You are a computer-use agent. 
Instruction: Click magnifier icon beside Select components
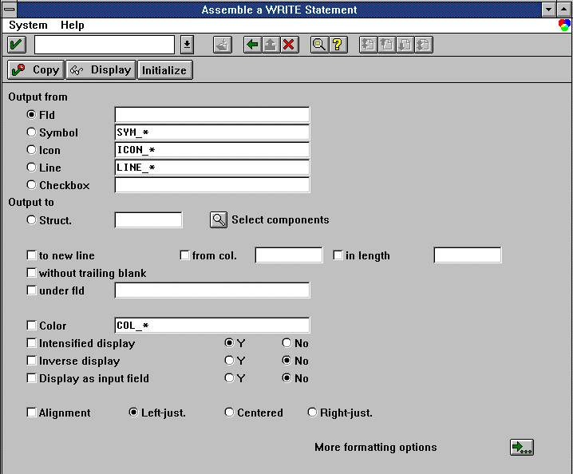(219, 219)
